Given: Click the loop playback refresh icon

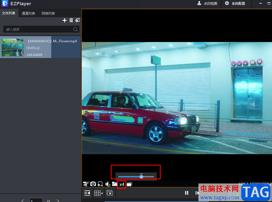Looking at the screenshot, I should pyautogui.click(x=77, y=20).
